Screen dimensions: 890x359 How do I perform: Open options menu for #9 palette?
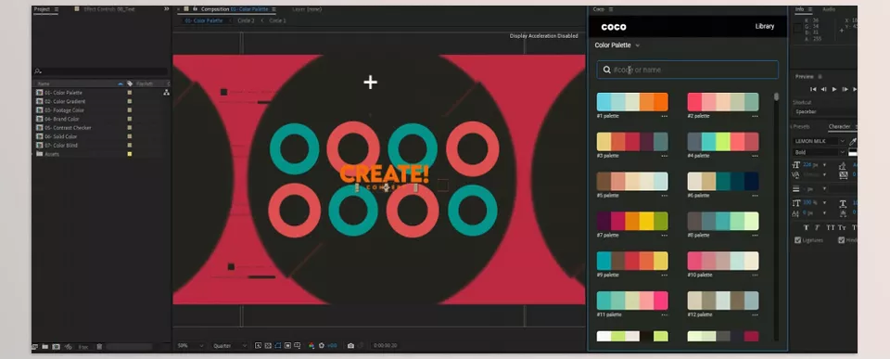pos(664,276)
